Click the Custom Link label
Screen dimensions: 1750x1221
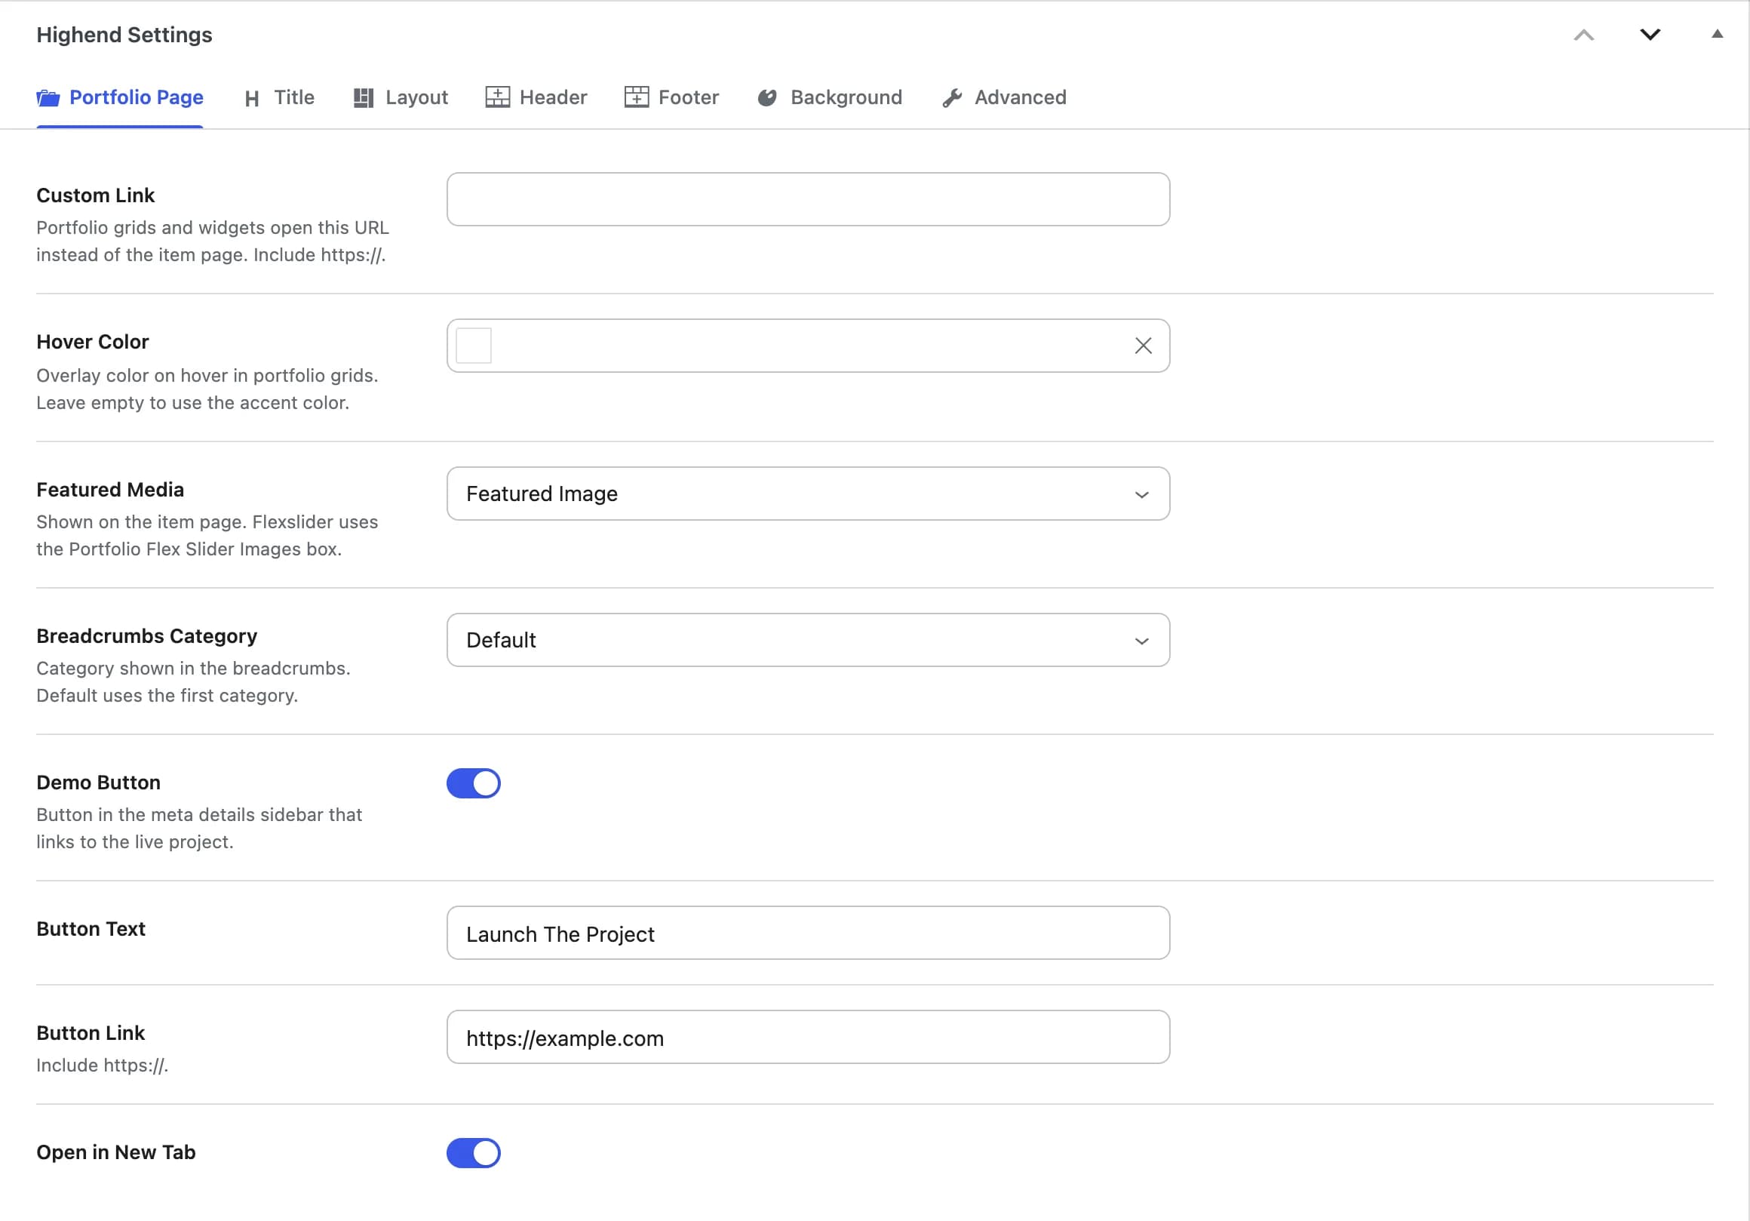95,195
